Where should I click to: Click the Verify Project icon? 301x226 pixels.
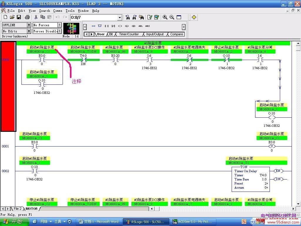tap(157, 17)
